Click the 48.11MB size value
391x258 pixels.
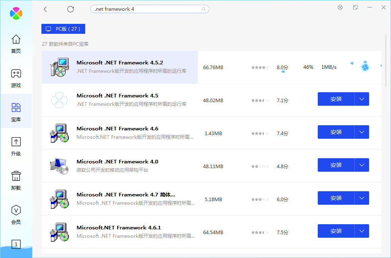pyautogui.click(x=213, y=166)
